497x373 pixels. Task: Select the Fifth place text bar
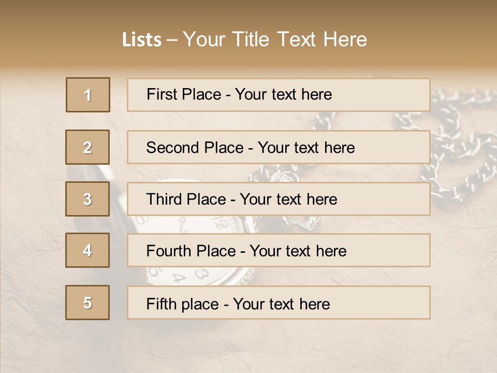tap(279, 303)
